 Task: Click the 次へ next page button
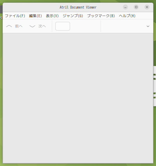pos(38,26)
